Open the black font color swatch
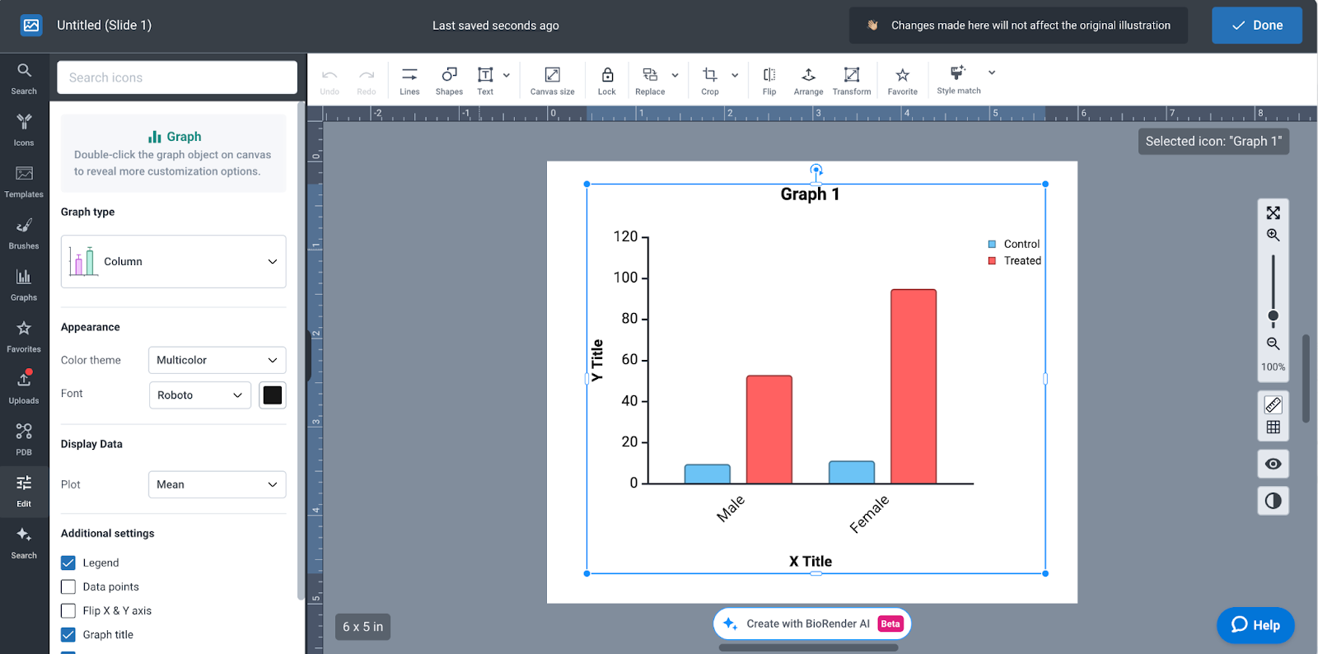This screenshot has width=1318, height=654. point(273,395)
